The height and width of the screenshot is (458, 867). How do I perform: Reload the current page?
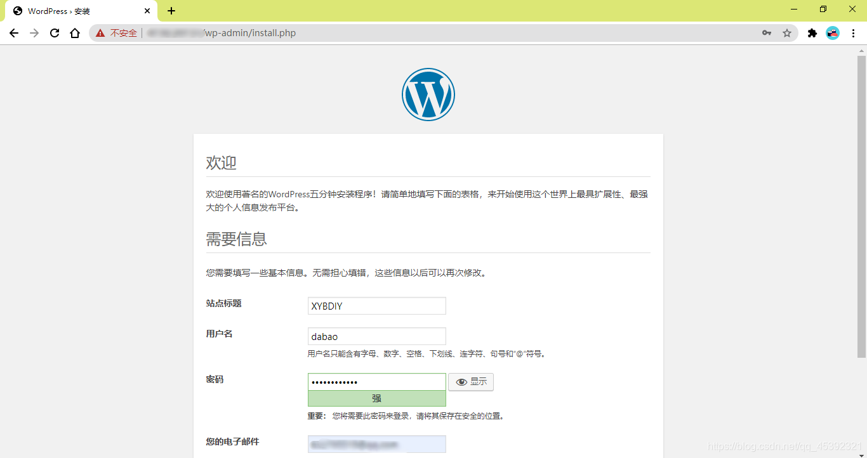coord(55,33)
